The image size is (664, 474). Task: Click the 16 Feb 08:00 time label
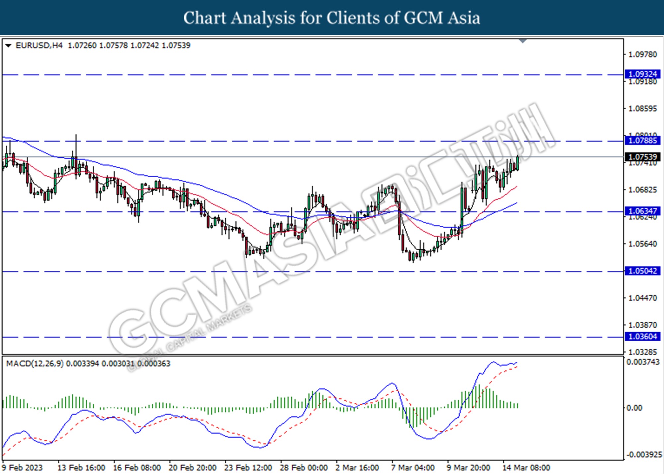137,468
